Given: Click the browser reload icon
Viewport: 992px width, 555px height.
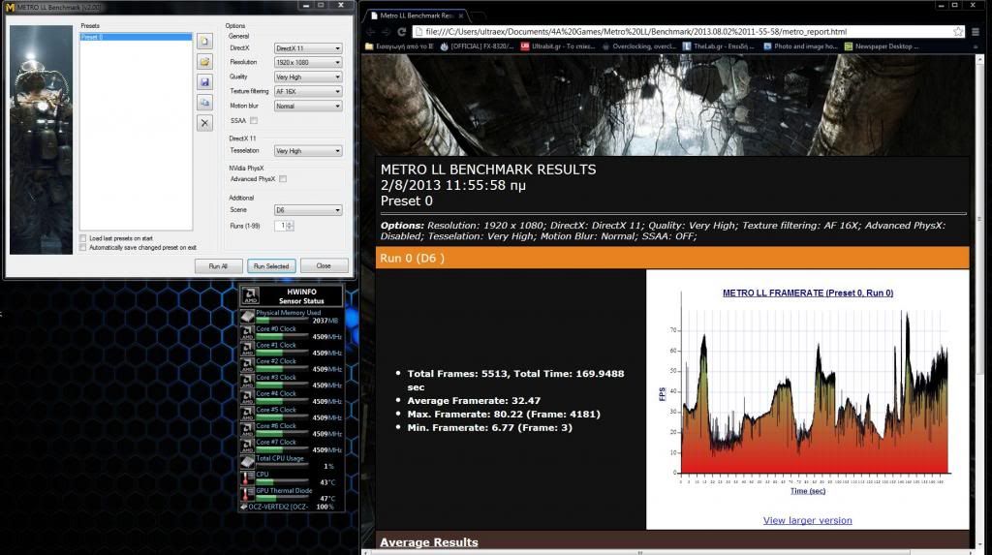Looking at the screenshot, I should [403, 31].
